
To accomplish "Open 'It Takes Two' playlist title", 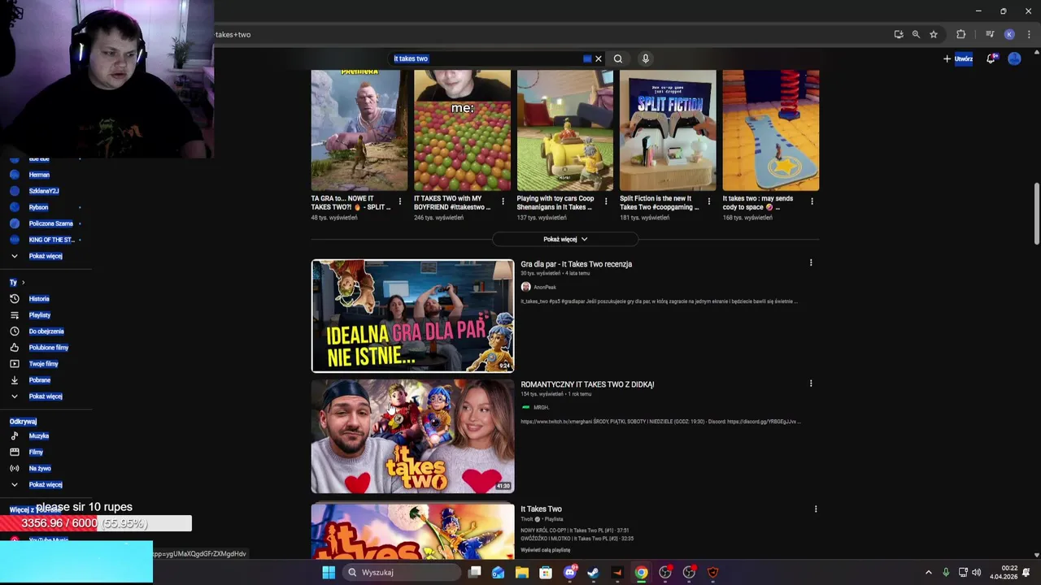I will tap(541, 509).
